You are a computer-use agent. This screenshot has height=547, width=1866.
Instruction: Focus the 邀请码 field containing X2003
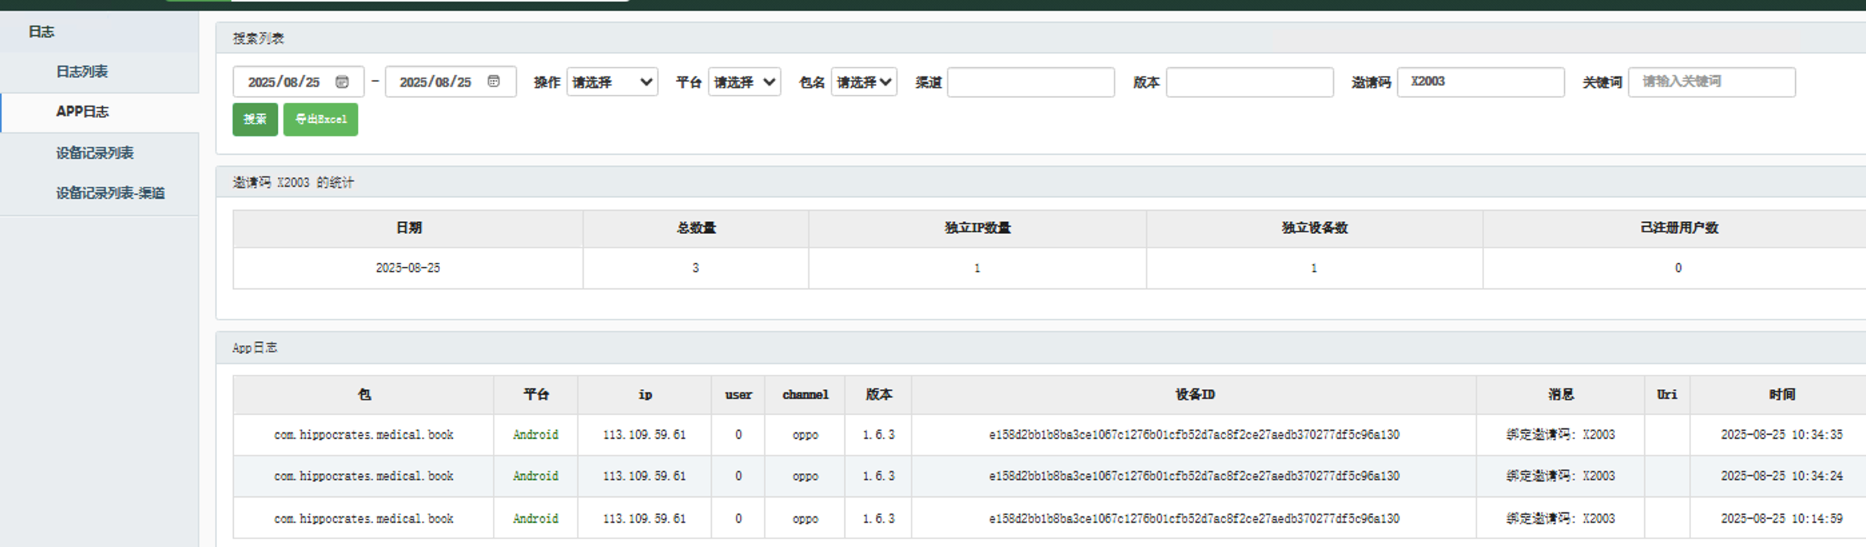click(x=1480, y=82)
